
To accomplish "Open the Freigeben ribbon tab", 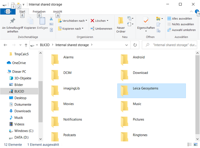I will tap(39, 11).
